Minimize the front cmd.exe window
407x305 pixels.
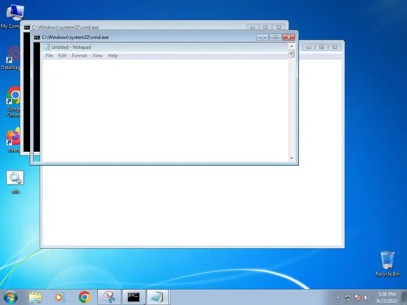(x=262, y=37)
